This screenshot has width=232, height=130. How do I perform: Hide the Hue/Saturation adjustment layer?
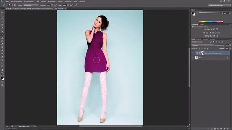coord(192,53)
